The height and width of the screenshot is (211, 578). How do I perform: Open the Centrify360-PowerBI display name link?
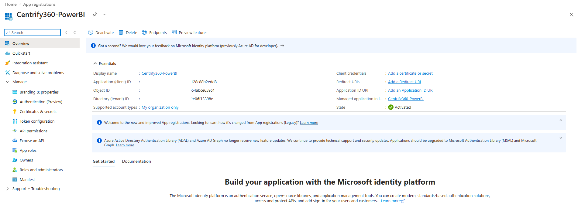click(x=159, y=73)
